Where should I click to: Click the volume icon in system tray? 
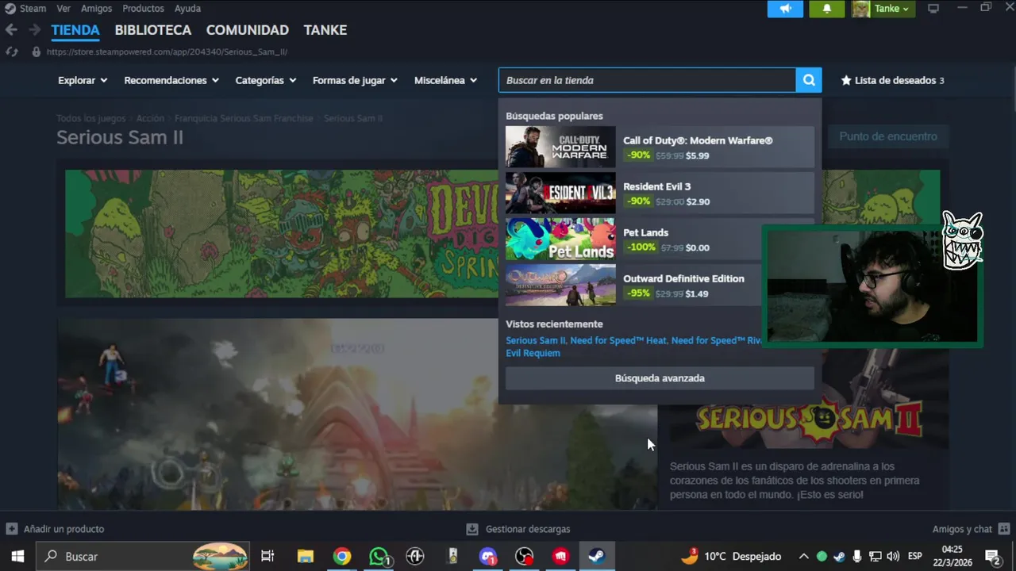(893, 556)
